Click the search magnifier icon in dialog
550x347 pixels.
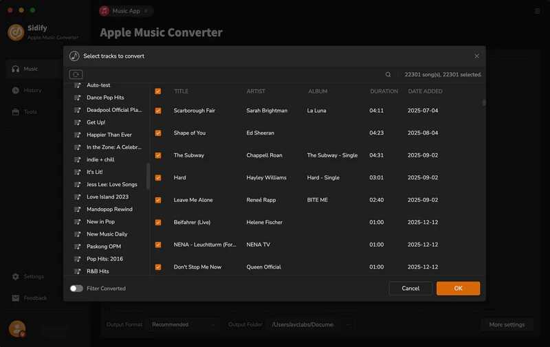388,74
